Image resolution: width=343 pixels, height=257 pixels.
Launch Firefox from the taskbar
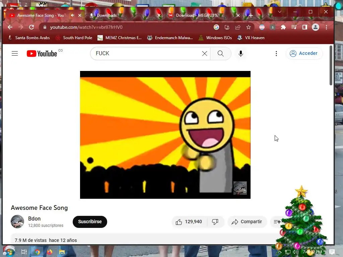[50, 252]
